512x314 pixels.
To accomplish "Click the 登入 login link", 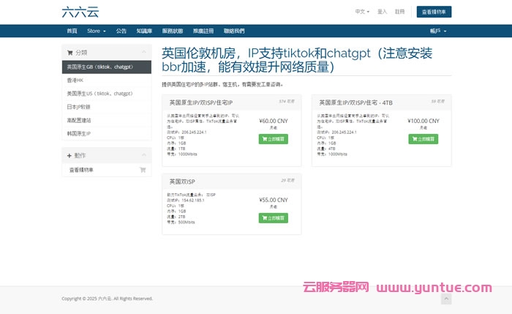I will 382,12.
